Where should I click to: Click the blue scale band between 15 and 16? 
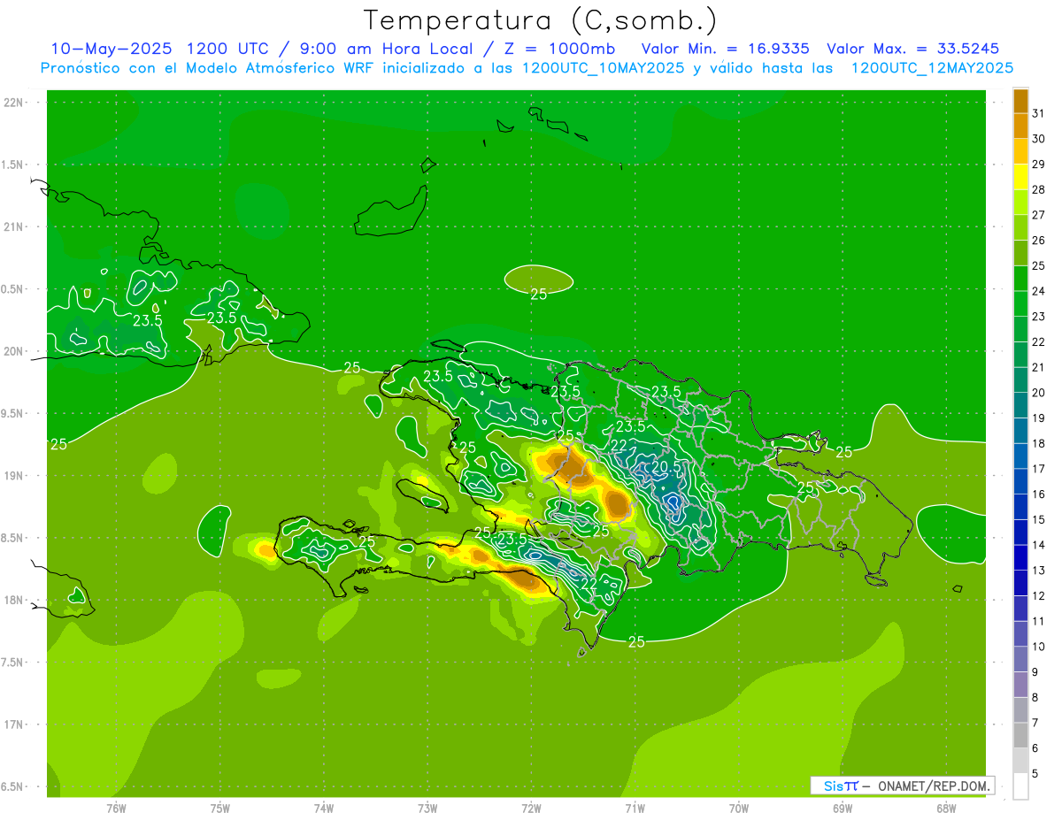[x=1020, y=507]
